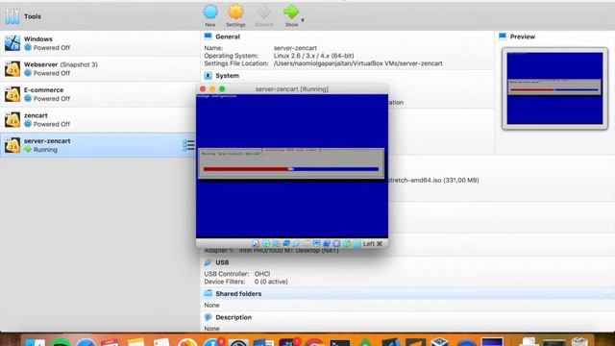Click the General section monitor icon
This screenshot has height=346, width=615.
click(x=208, y=37)
